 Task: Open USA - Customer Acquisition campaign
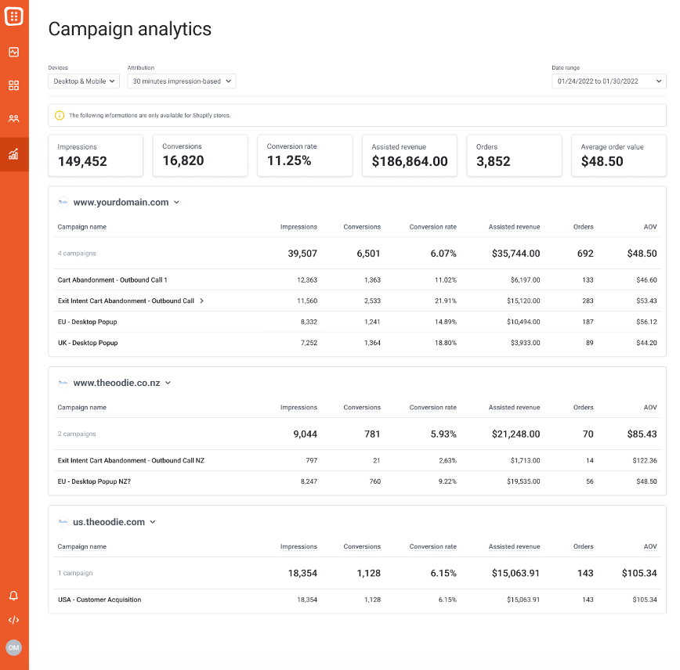pos(99,600)
